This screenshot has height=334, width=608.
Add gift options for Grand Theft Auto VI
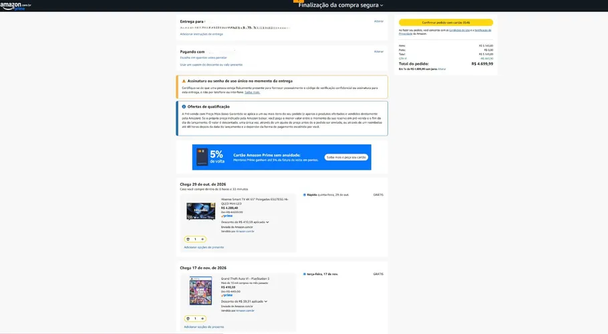click(x=204, y=327)
